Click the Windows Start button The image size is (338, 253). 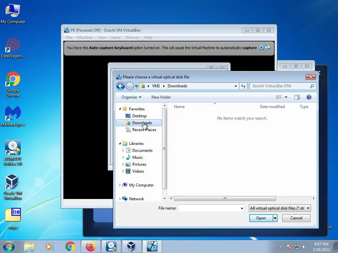click(x=9, y=246)
